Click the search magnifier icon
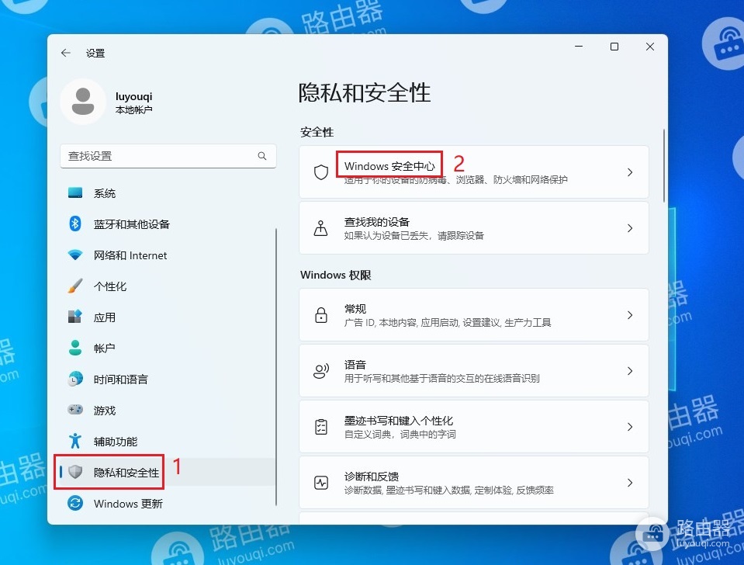The image size is (744, 565). 262,156
